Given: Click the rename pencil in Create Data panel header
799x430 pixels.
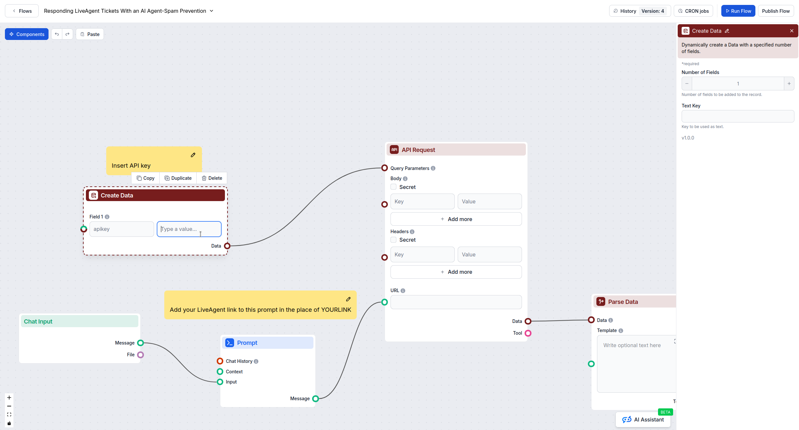Looking at the screenshot, I should pyautogui.click(x=727, y=30).
